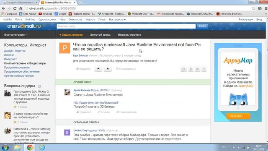The image size is (268, 151).
Task: Reload the page with the refresh icon
Action: [x=15, y=8]
